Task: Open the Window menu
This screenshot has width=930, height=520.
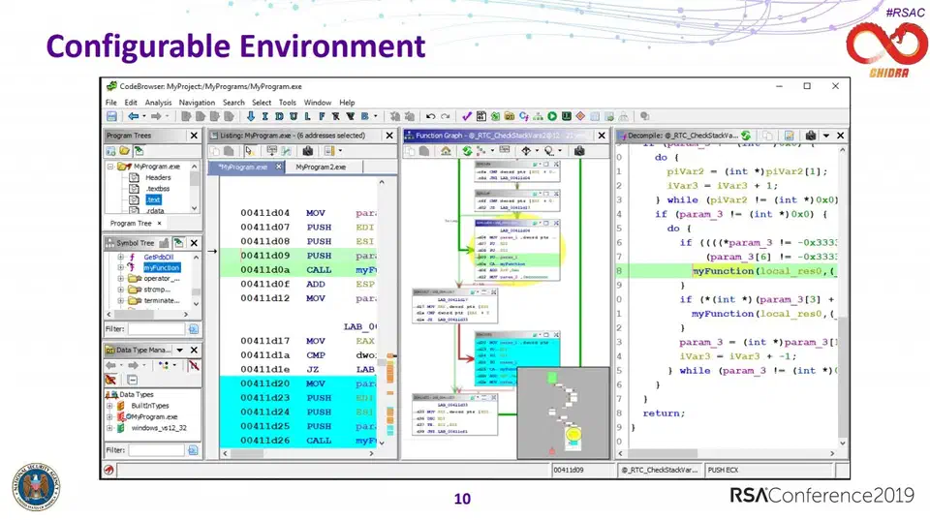Action: tap(318, 103)
